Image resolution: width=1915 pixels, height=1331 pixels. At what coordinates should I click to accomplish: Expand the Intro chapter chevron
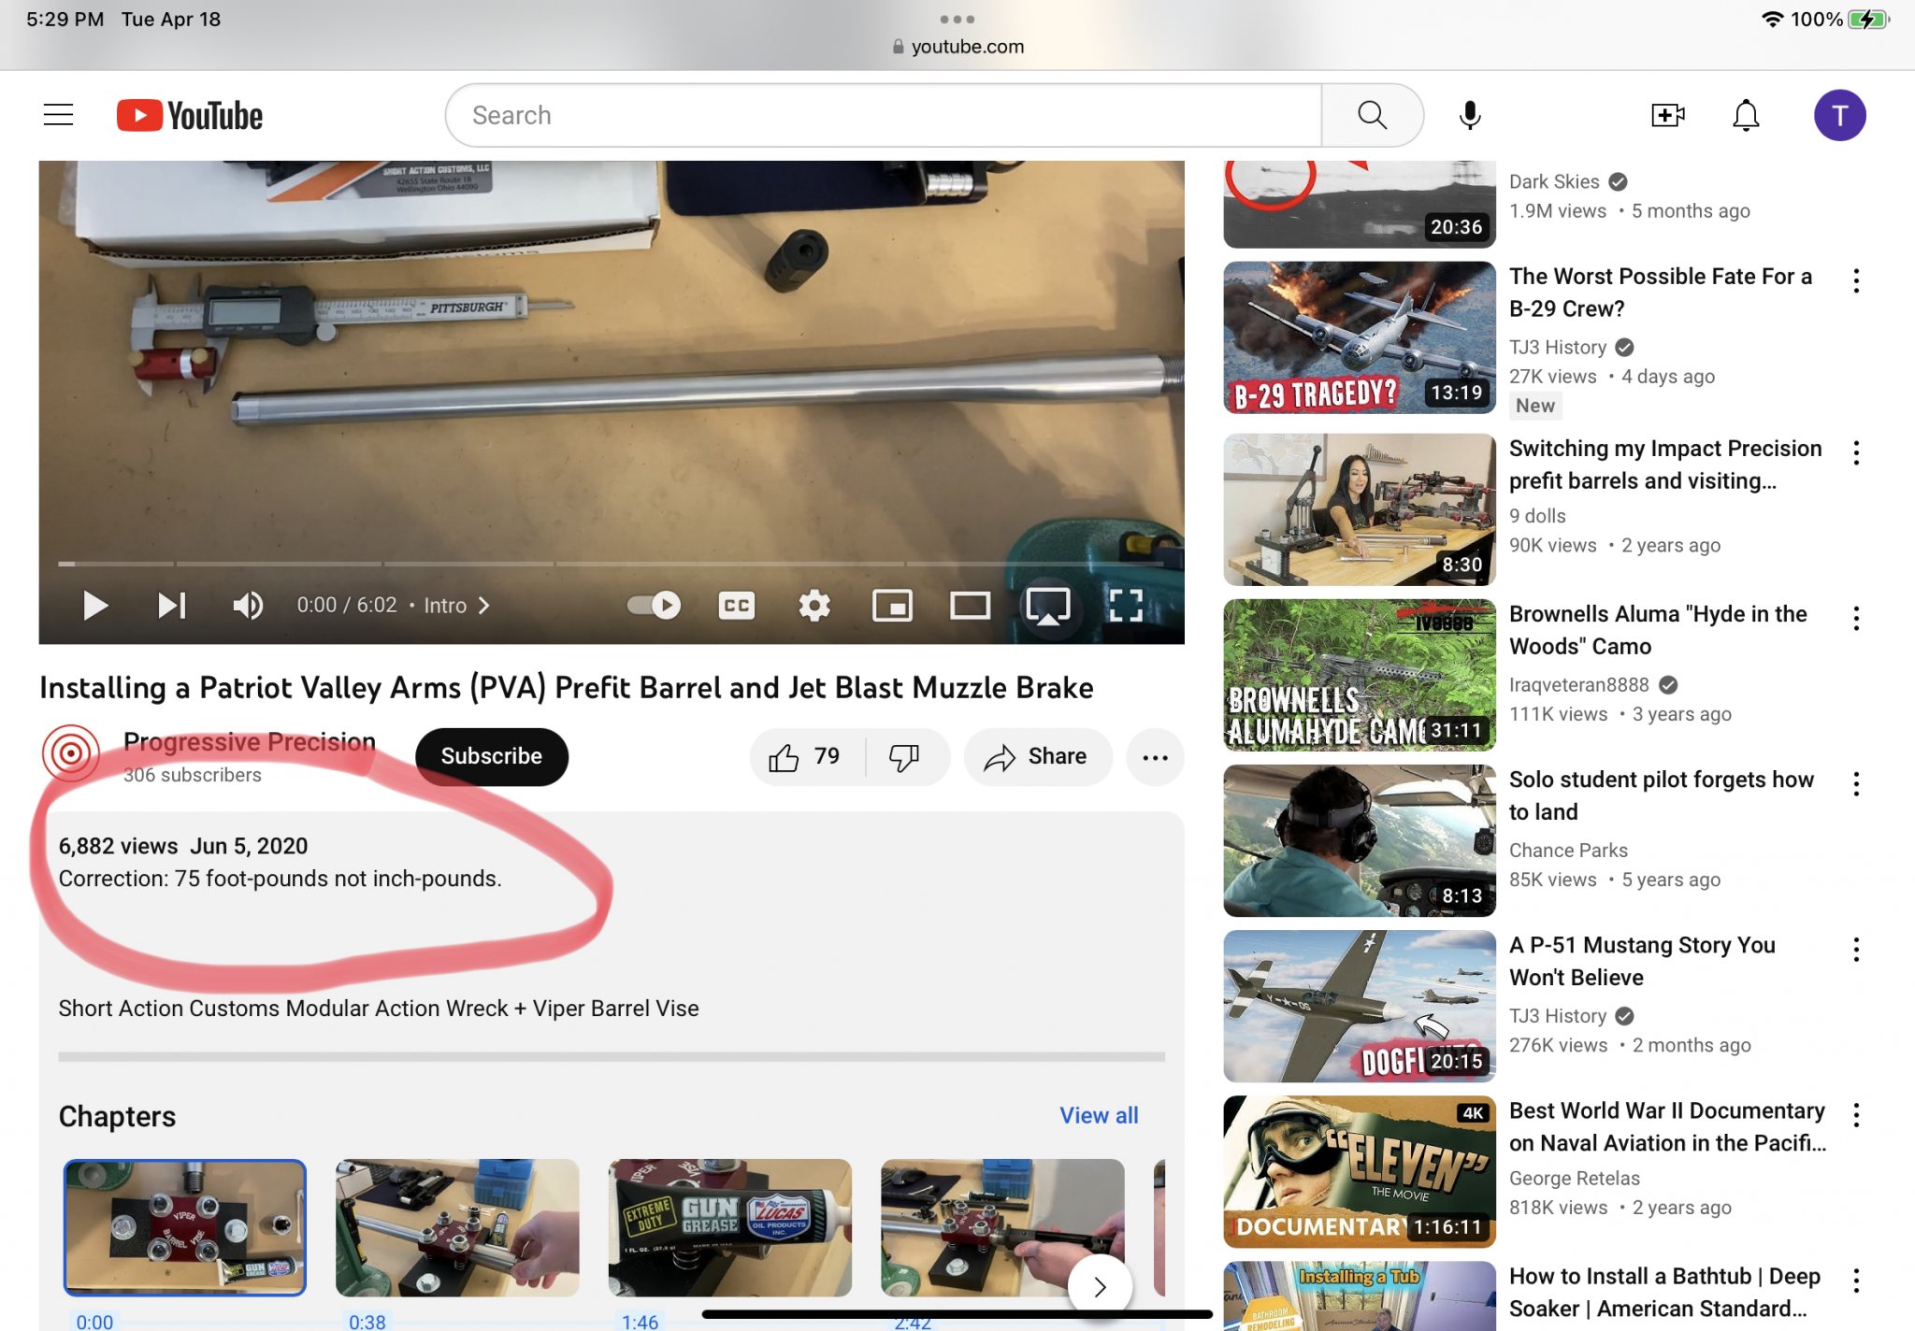(x=483, y=606)
